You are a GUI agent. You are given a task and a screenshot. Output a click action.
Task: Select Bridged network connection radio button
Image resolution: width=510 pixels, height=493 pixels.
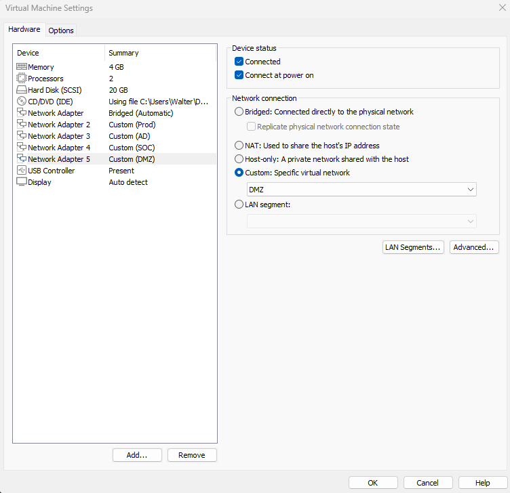pos(238,112)
